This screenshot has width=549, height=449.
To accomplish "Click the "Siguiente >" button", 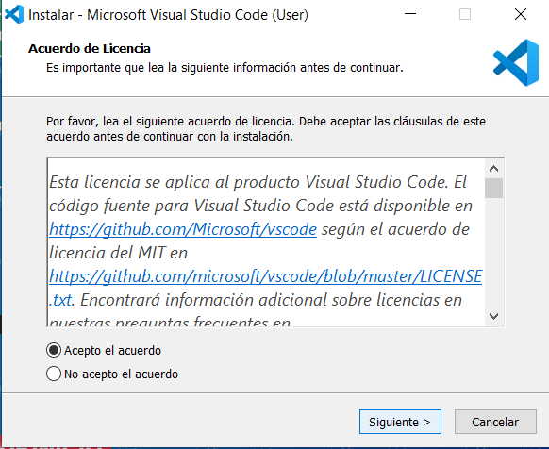I will tap(400, 422).
